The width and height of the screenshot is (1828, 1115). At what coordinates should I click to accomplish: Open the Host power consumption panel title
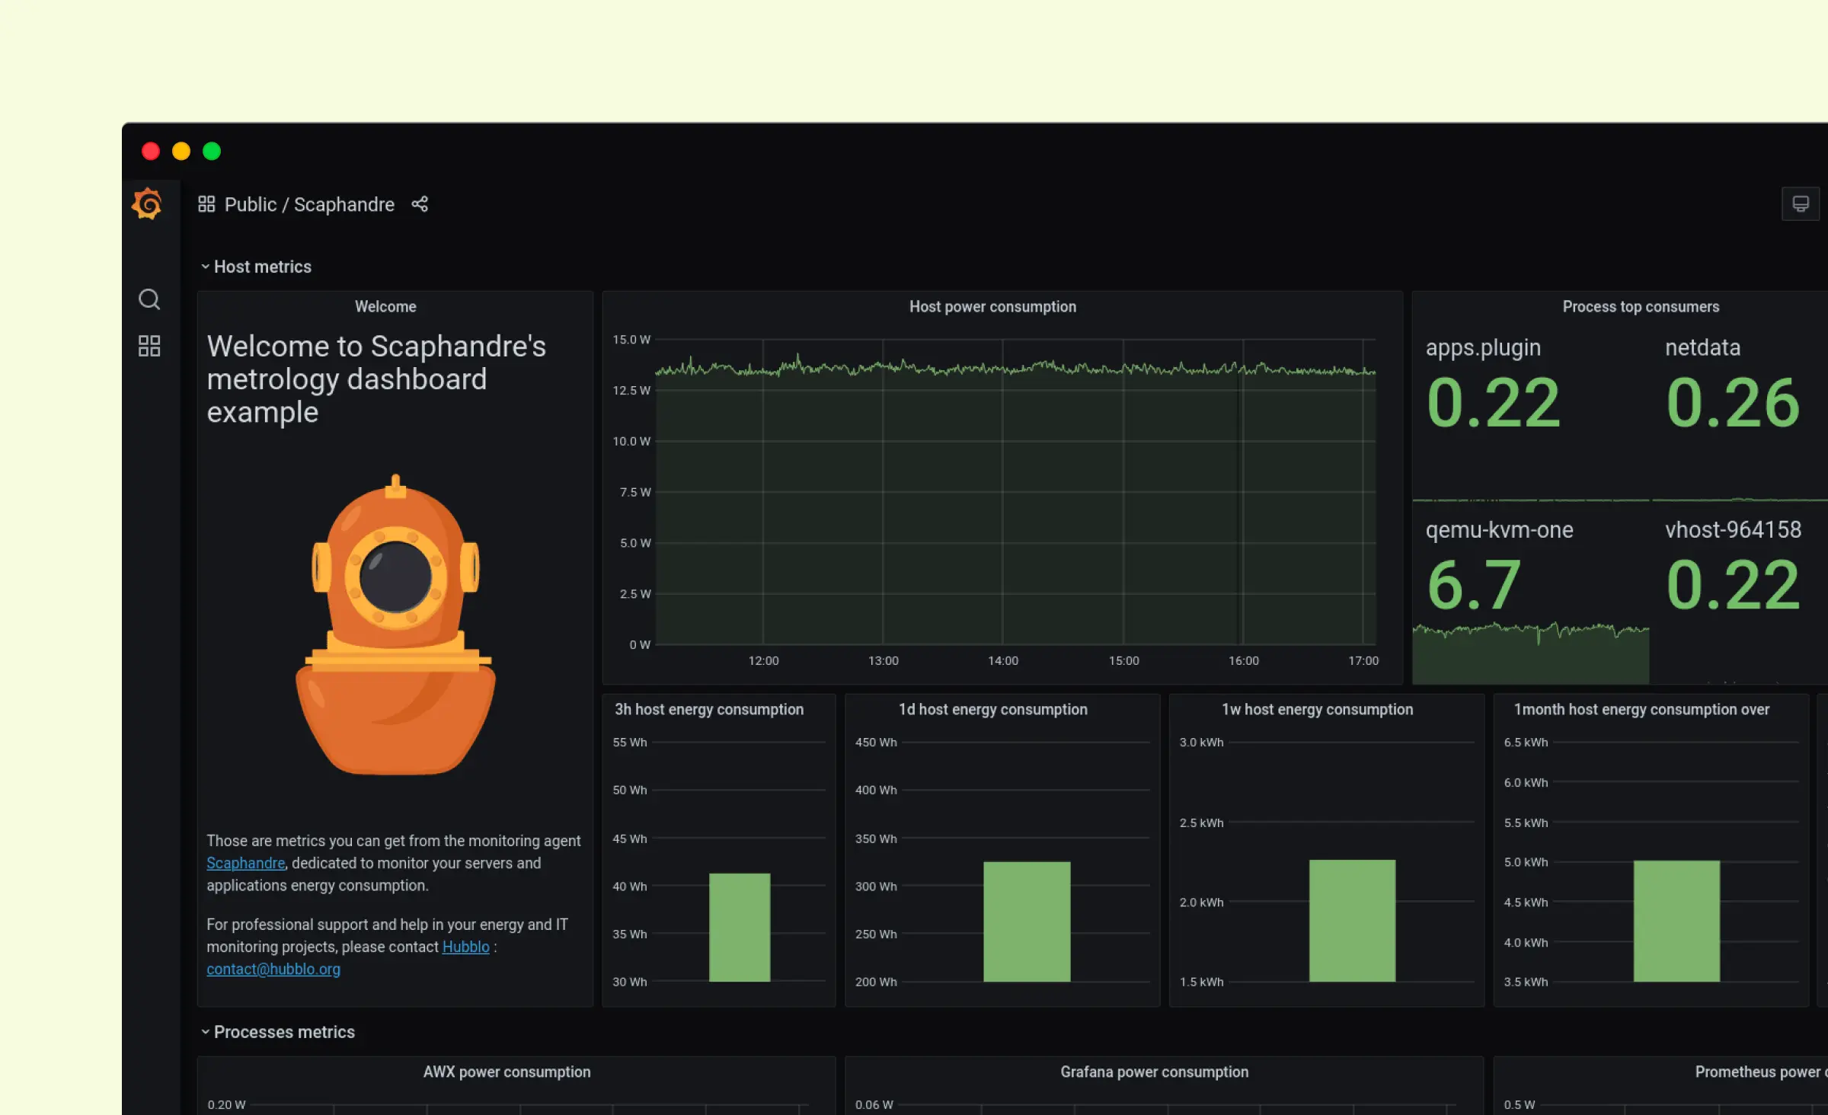(x=992, y=306)
